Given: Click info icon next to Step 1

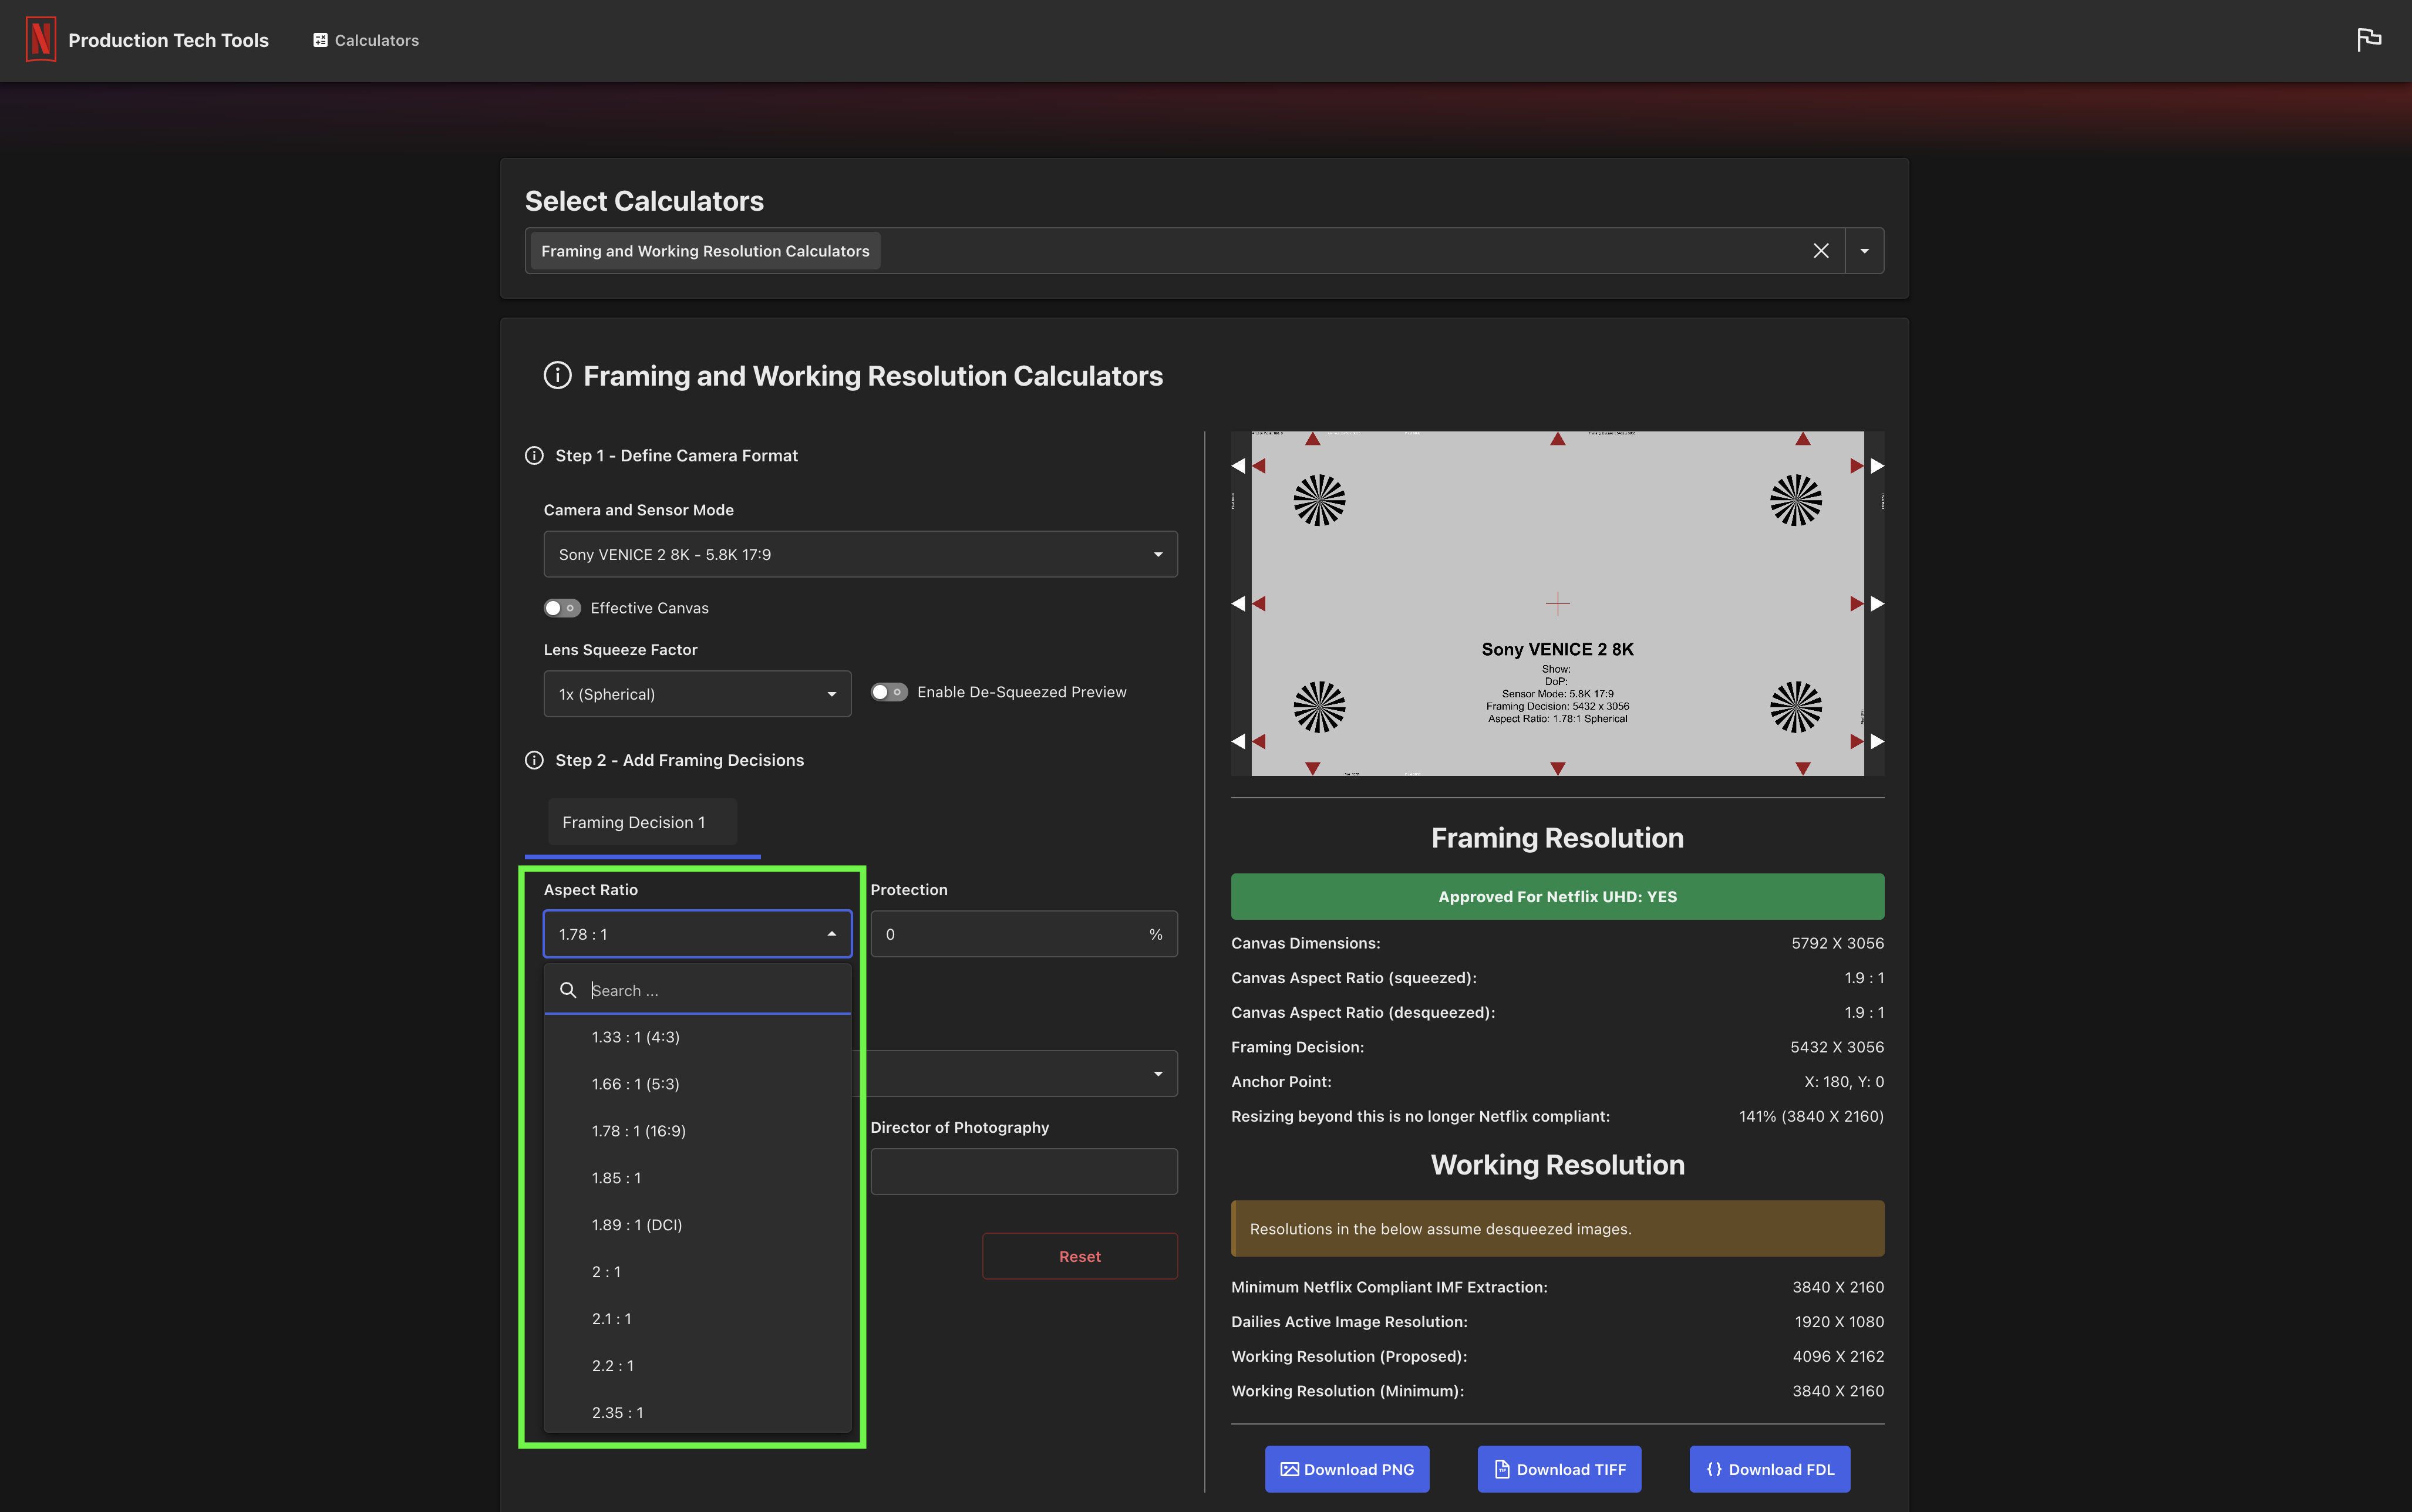Looking at the screenshot, I should [534, 456].
